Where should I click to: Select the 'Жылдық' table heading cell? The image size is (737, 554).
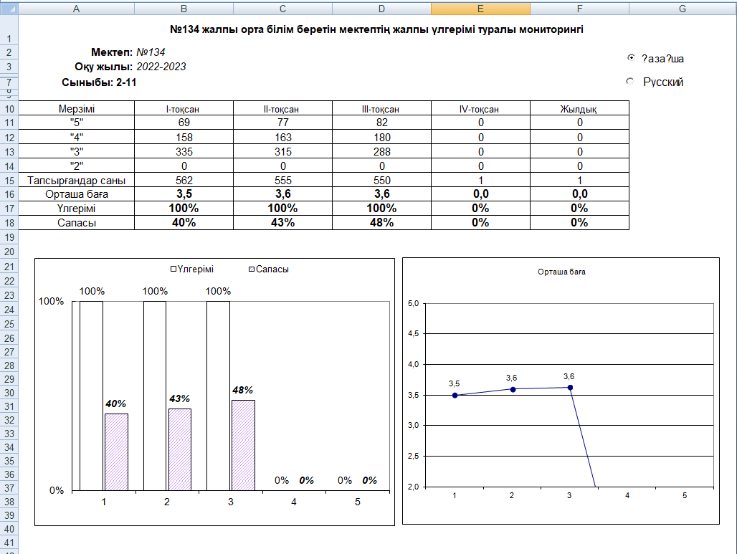(579, 109)
